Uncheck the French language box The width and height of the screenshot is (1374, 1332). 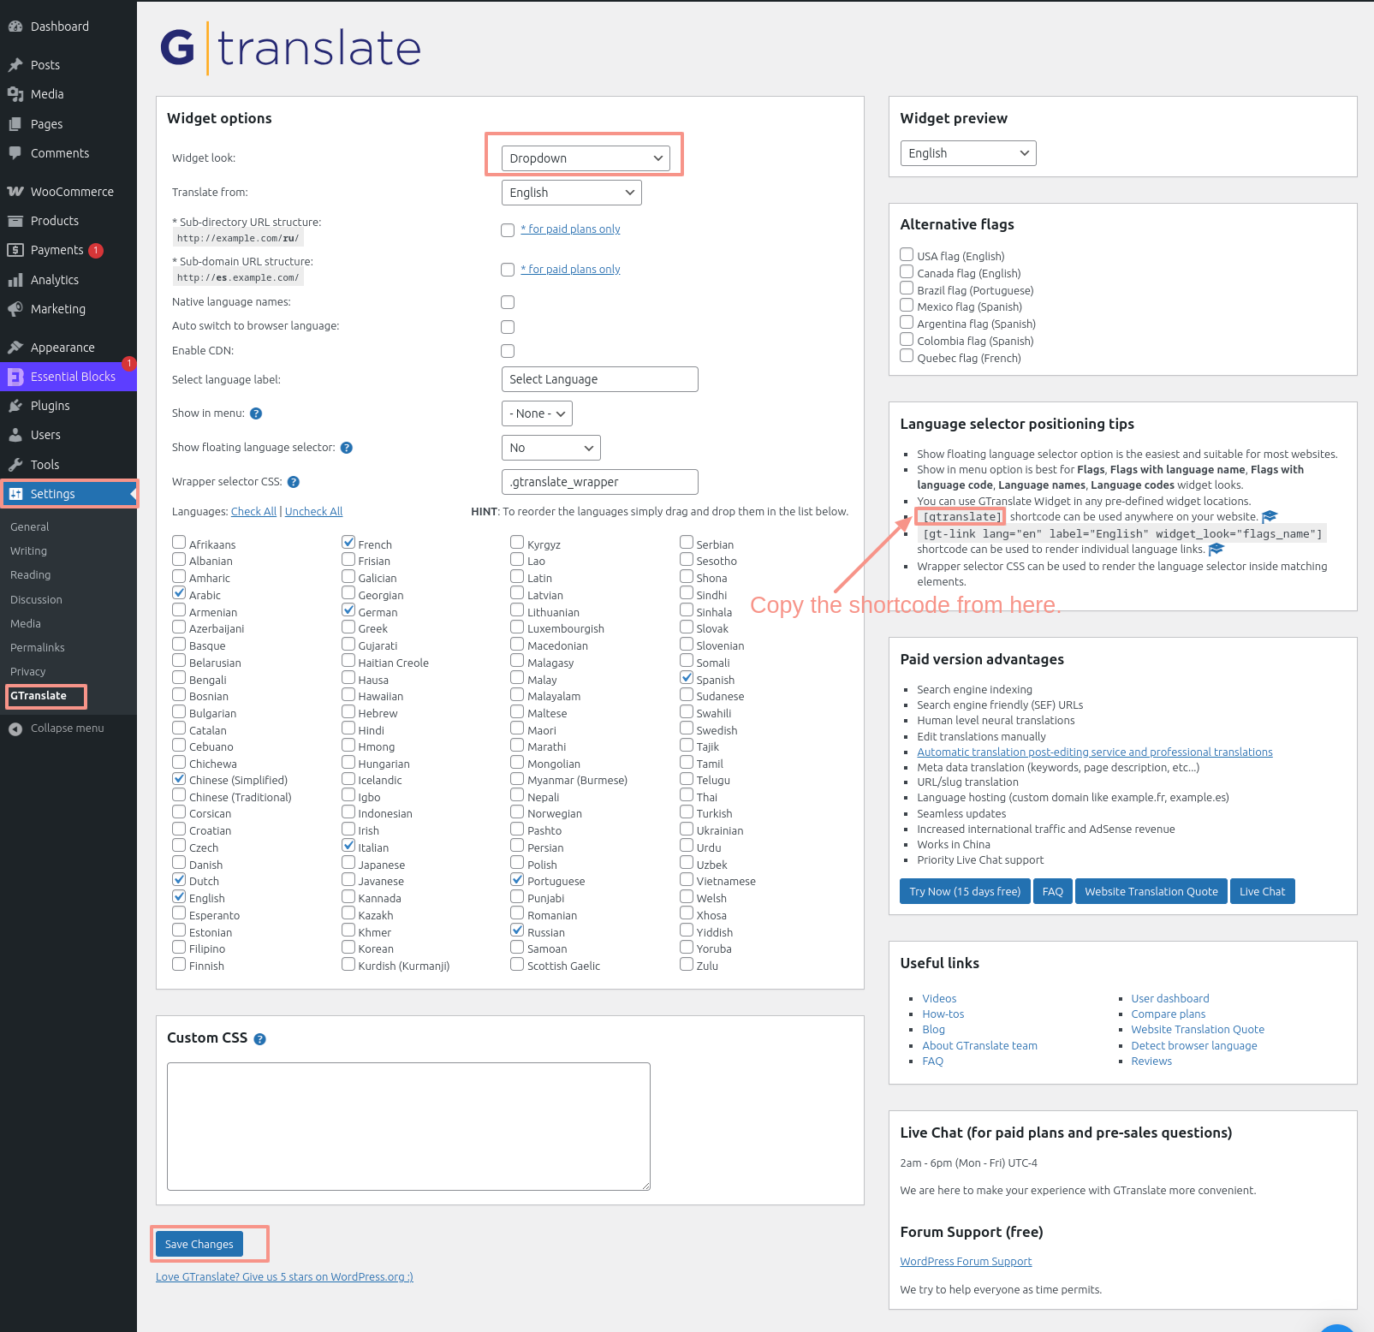click(x=348, y=543)
